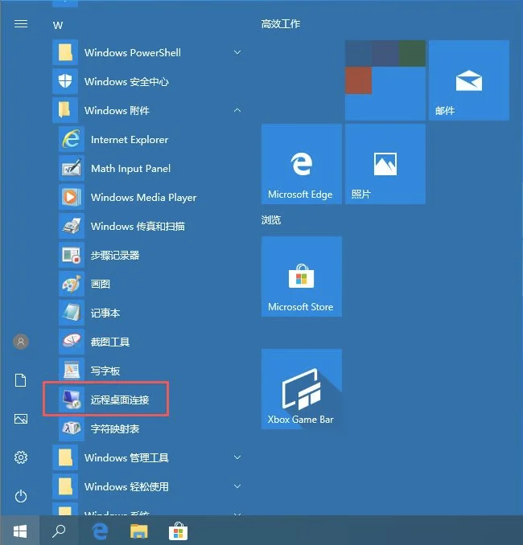Select 记事本 text label

coord(105,313)
